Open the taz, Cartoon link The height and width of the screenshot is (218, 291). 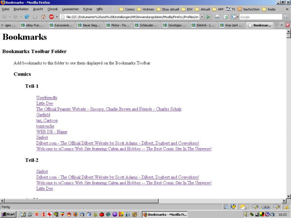[x=47, y=121]
